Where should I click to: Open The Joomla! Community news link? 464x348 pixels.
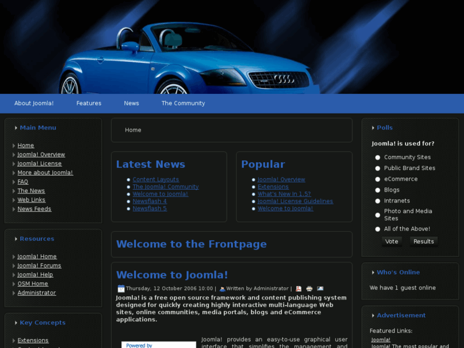[166, 187]
